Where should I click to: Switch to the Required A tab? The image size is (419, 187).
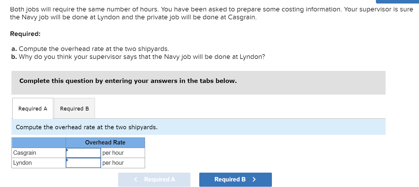point(33,108)
